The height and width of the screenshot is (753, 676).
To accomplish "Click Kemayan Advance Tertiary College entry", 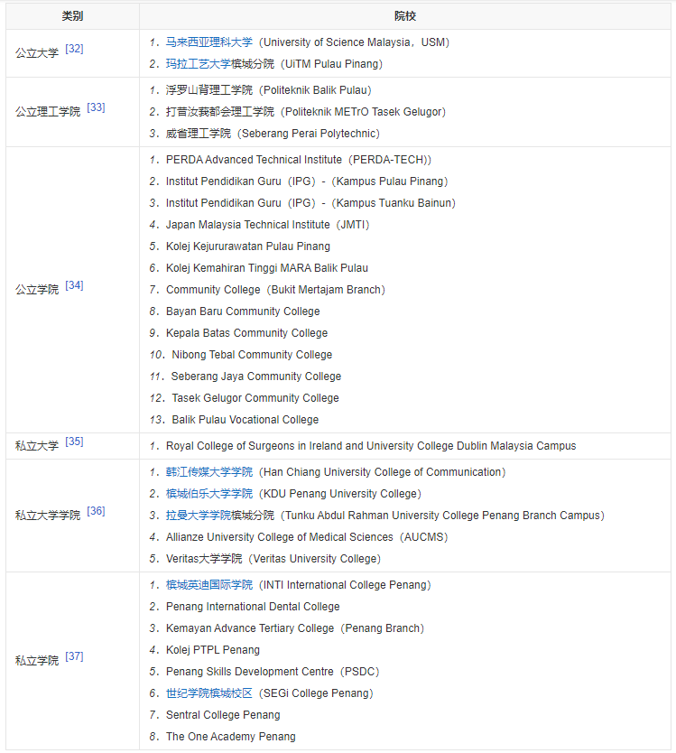I will point(295,628).
